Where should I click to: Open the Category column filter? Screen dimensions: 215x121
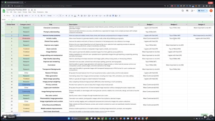[x=33, y=25]
